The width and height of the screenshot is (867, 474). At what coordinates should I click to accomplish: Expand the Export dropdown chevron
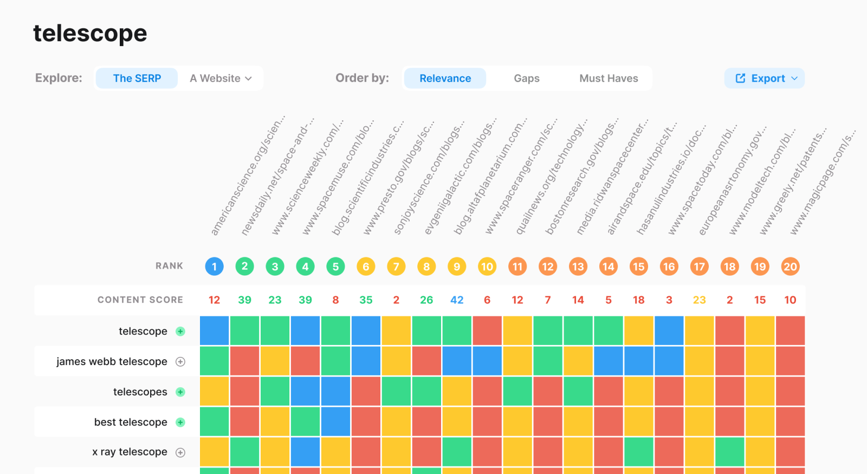click(x=794, y=79)
